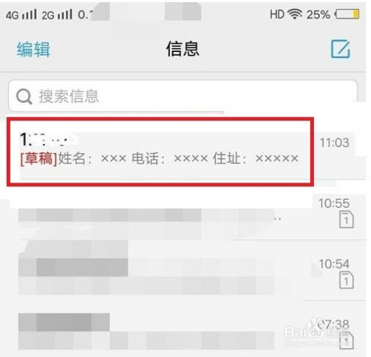
Task: Tap the HD call indicator
Action: (278, 14)
